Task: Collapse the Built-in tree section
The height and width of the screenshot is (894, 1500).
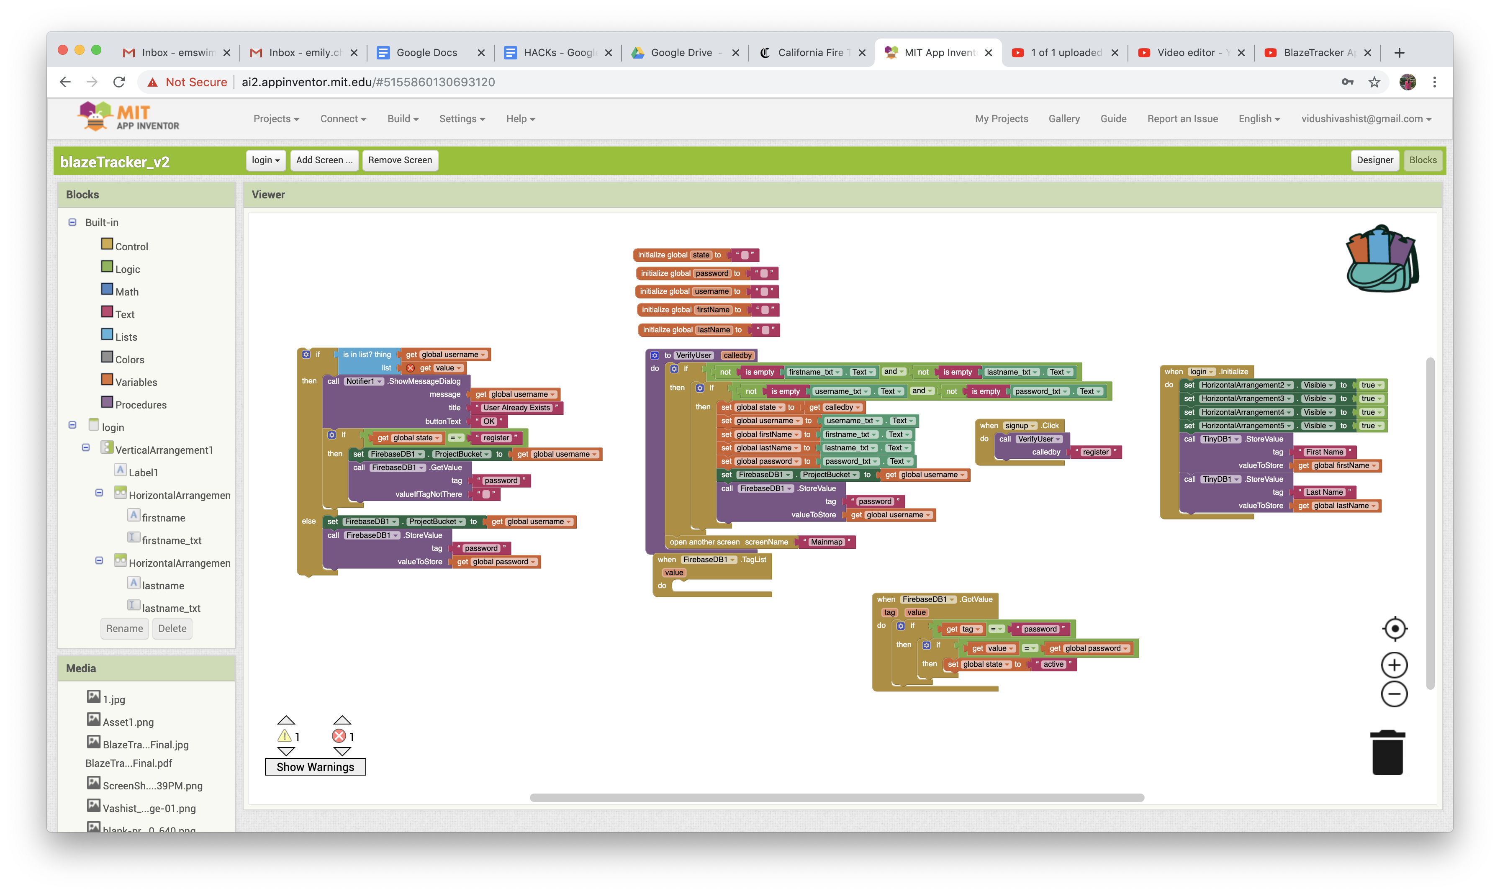Action: 72,222
